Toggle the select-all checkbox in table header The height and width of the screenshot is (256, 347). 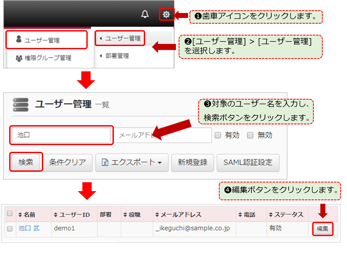[x=10, y=214]
